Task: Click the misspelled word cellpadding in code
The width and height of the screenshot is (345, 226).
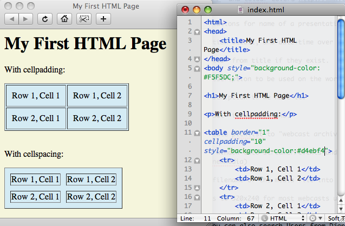Action: (256, 114)
